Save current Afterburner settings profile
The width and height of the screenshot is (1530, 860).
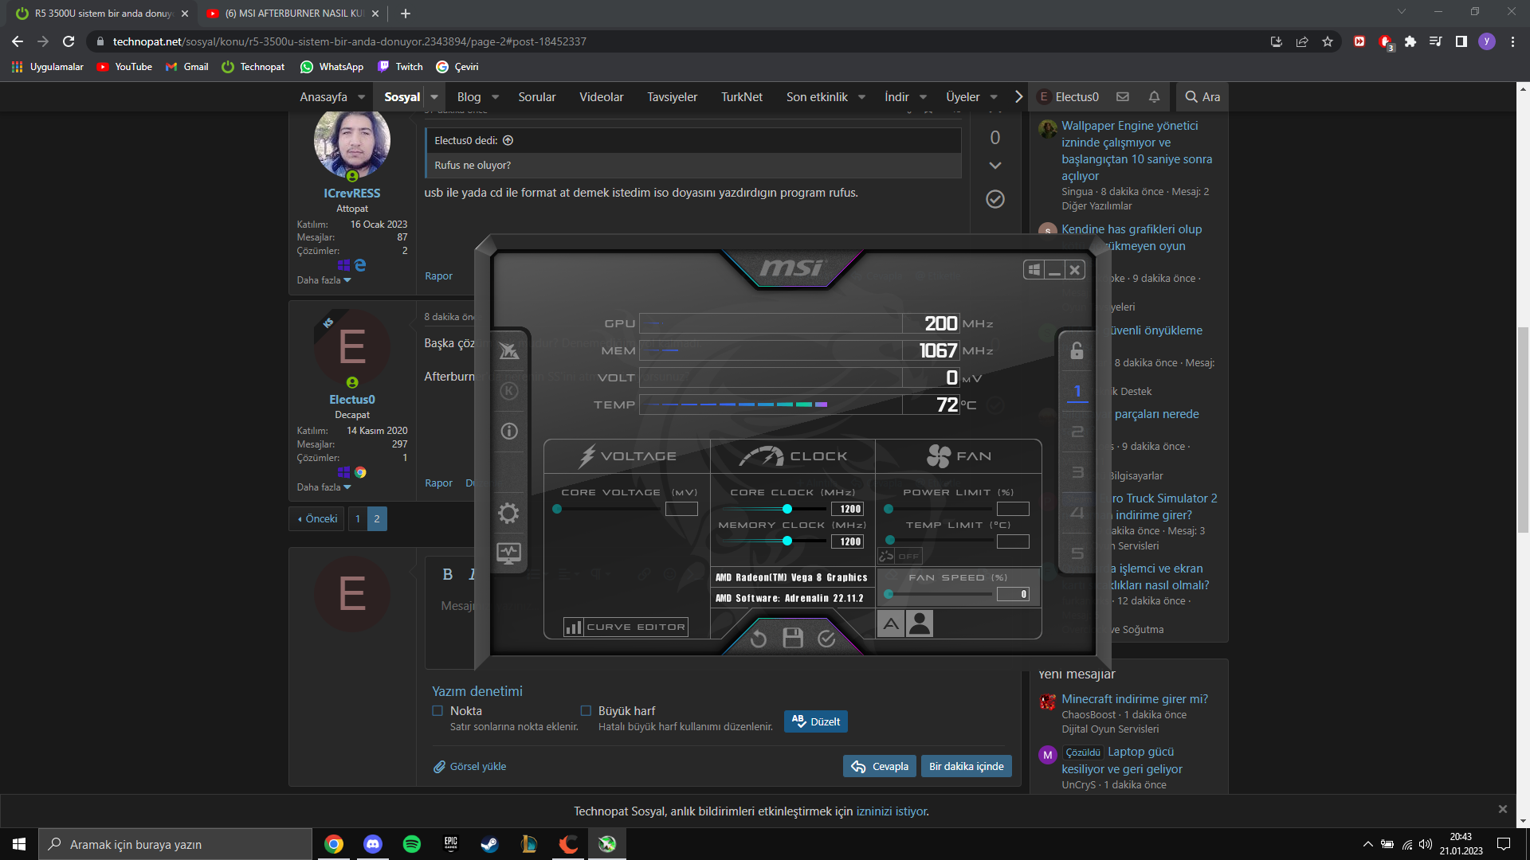pos(793,638)
